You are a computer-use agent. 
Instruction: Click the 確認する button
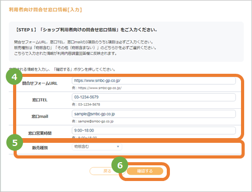pos(145,171)
